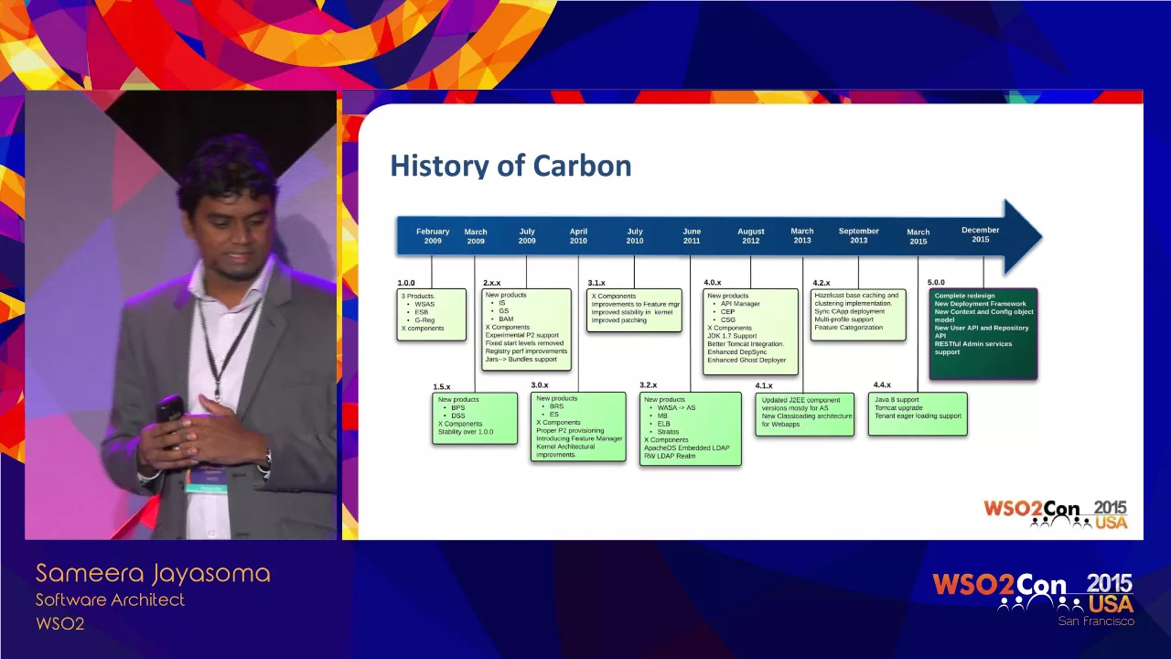Click the speaker video thumbnail
The width and height of the screenshot is (1171, 659).
point(180,315)
